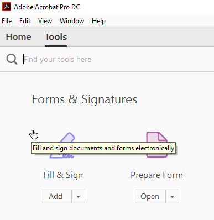This screenshot has height=220, width=214.
Task: Click the Prepare Form tool label
Action: 156,175
